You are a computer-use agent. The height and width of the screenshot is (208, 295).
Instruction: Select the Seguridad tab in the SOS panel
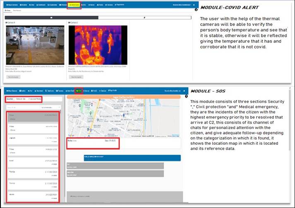pyautogui.click(x=9, y=99)
